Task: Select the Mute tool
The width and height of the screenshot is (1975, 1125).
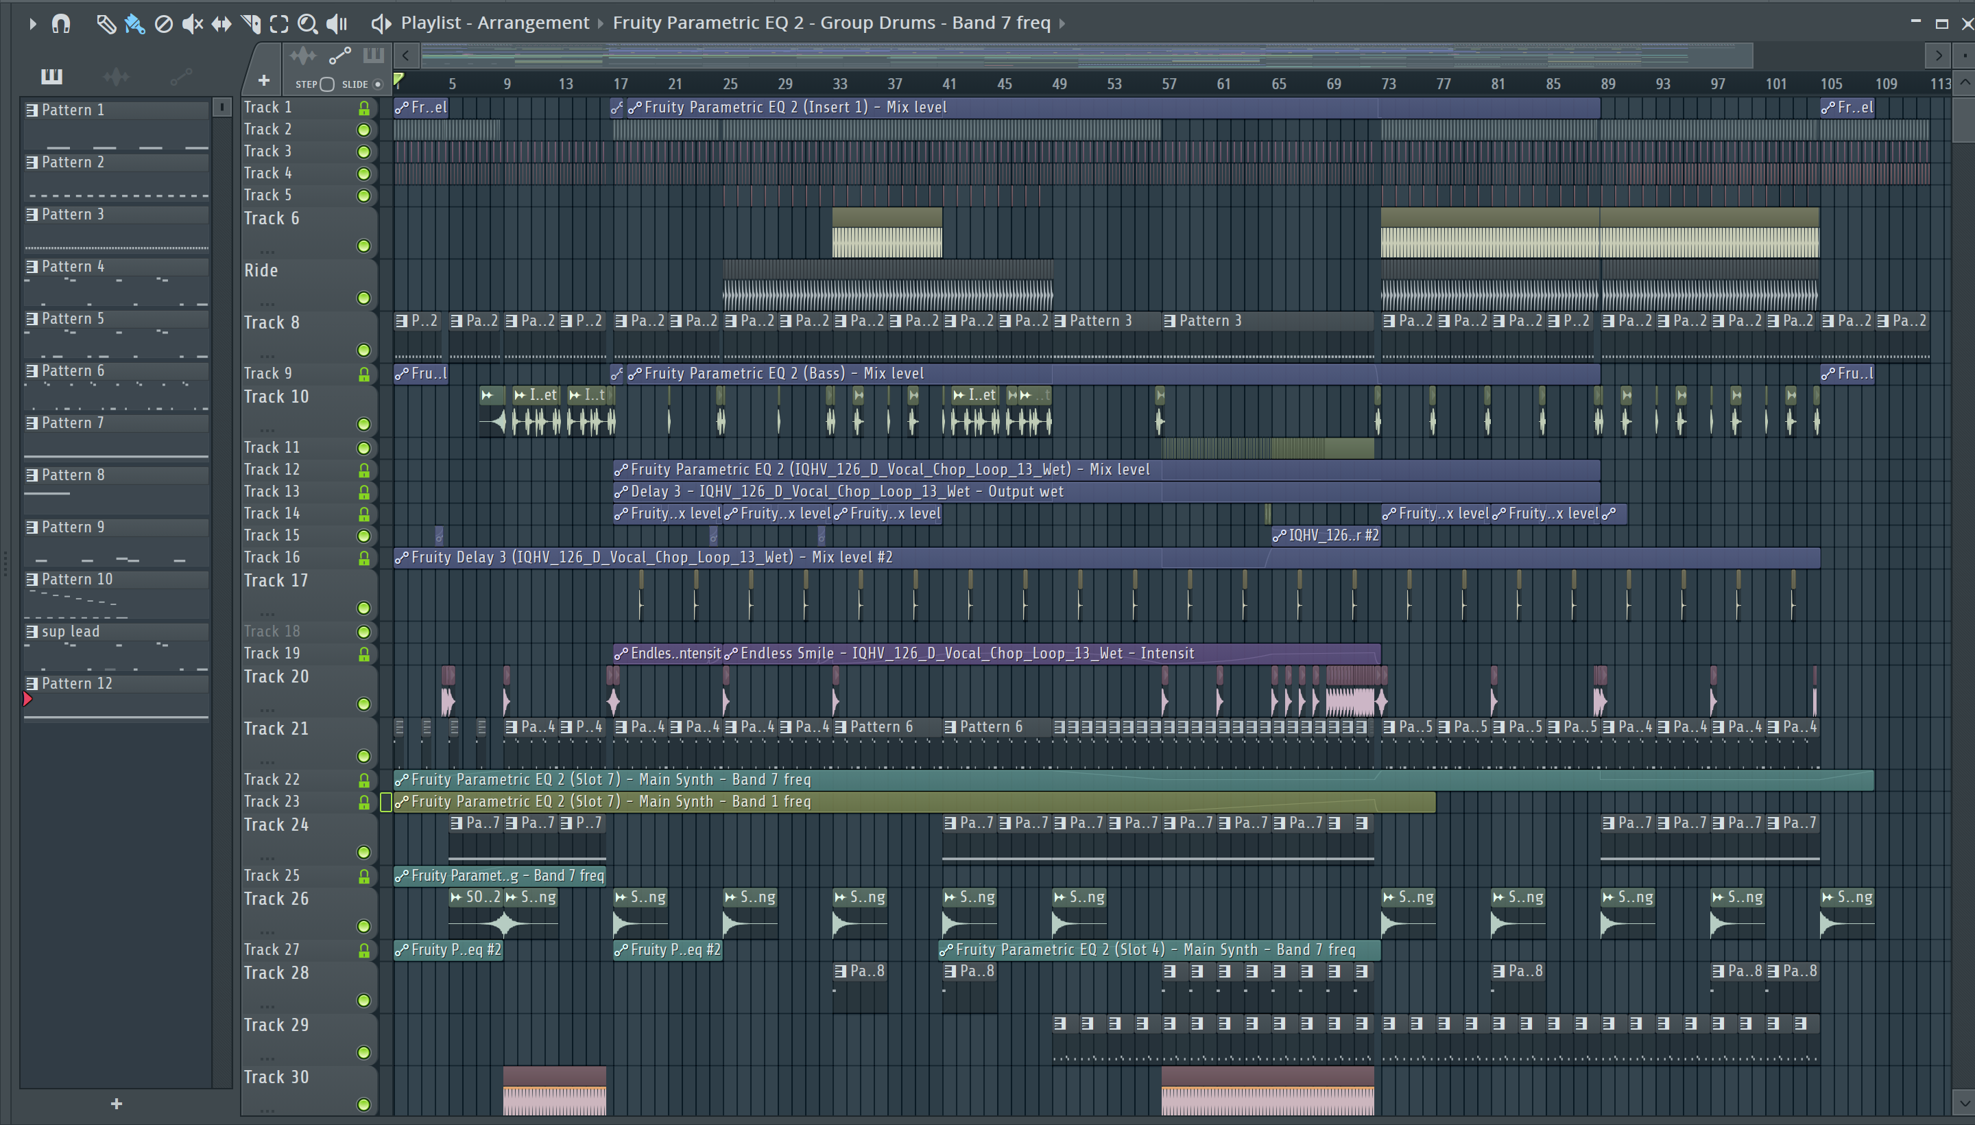Action: point(192,24)
